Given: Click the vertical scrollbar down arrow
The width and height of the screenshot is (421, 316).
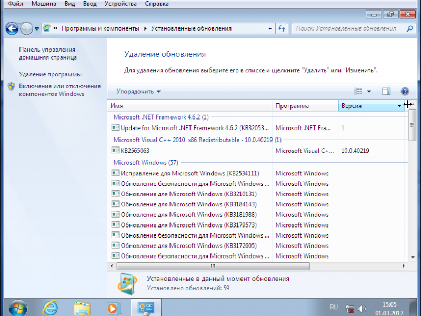Looking at the screenshot, I should point(413,258).
